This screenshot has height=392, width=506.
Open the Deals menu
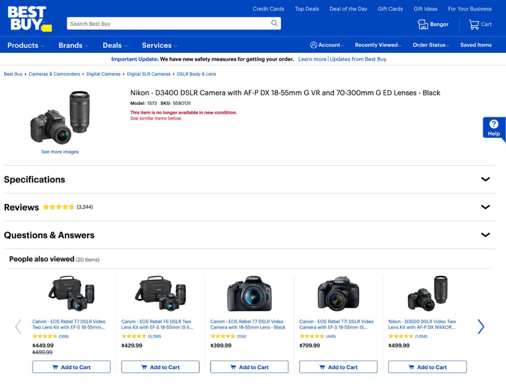(113, 45)
